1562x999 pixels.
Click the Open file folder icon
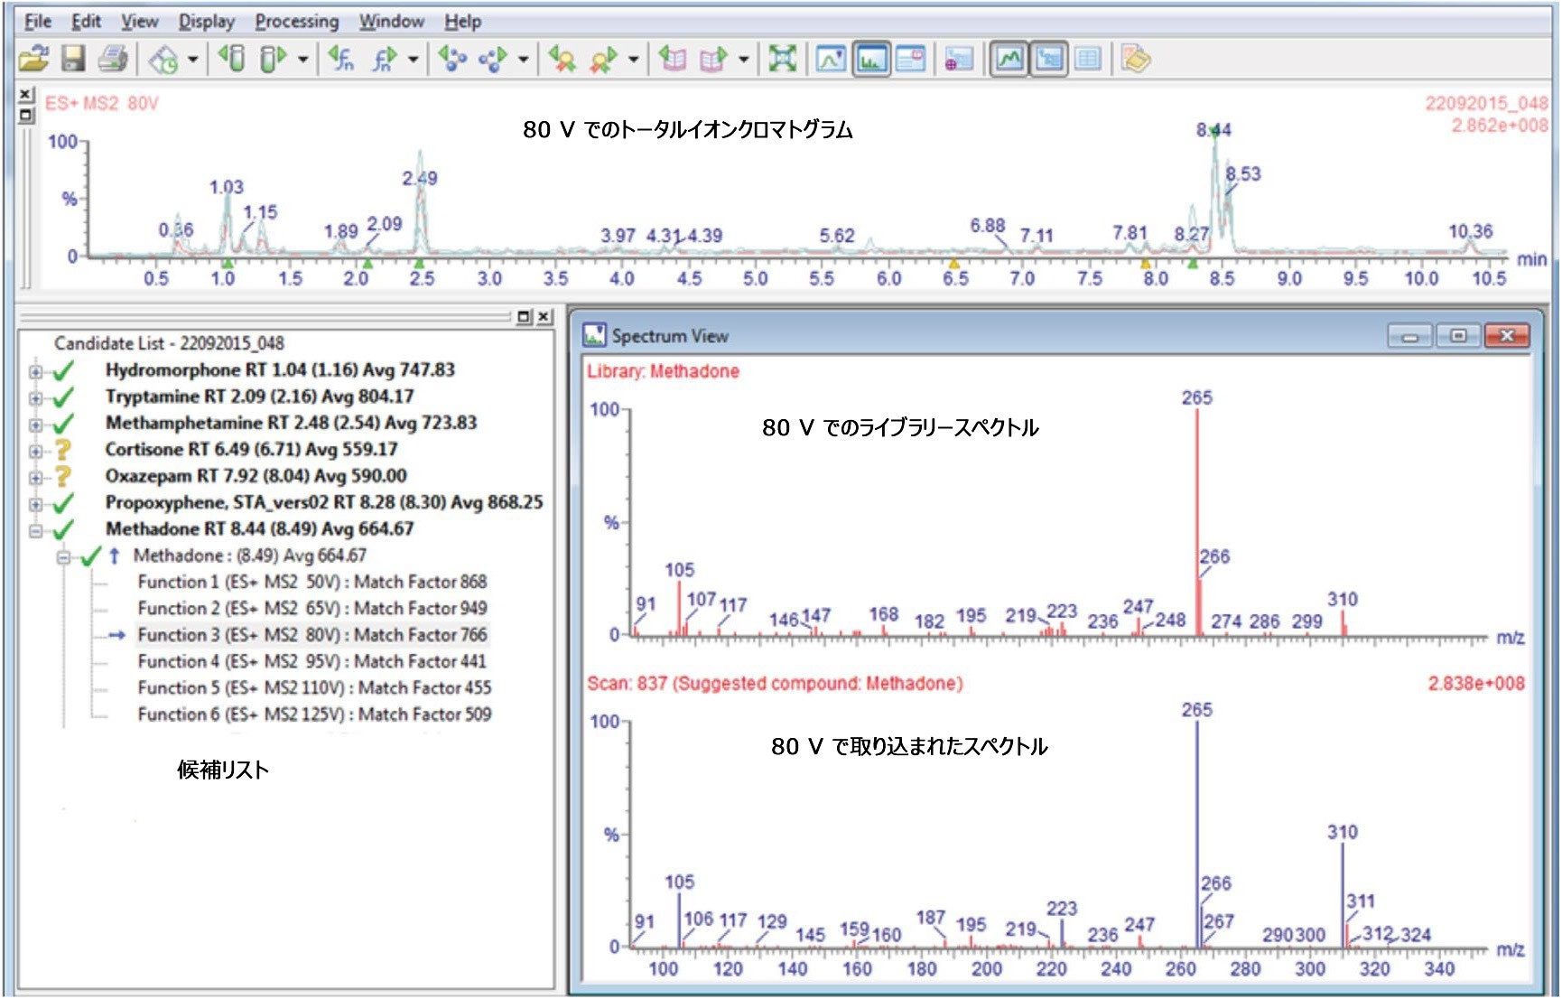click(33, 60)
